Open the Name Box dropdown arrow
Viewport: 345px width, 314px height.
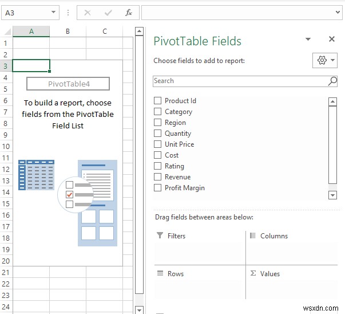53,12
